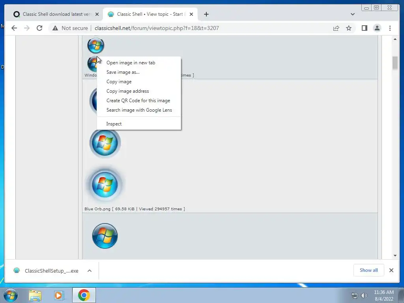Click the volume speaker tray icon
The width and height of the screenshot is (404, 303).
click(x=364, y=296)
